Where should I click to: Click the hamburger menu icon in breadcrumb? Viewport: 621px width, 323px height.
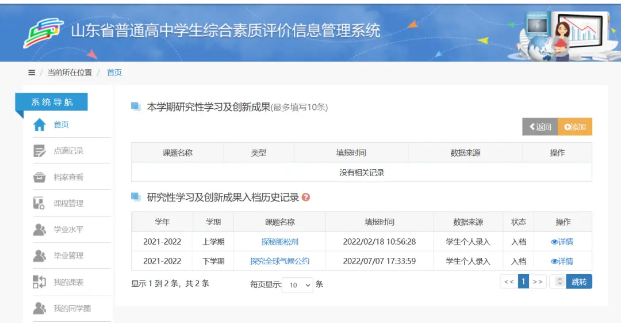click(32, 73)
